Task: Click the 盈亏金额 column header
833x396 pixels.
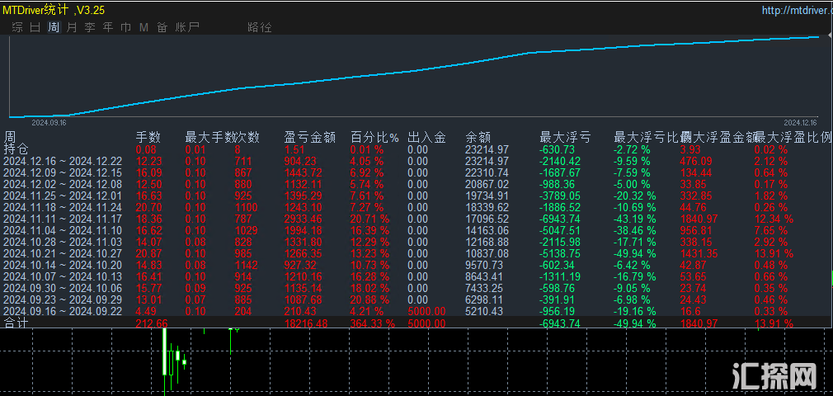Action: click(x=307, y=137)
